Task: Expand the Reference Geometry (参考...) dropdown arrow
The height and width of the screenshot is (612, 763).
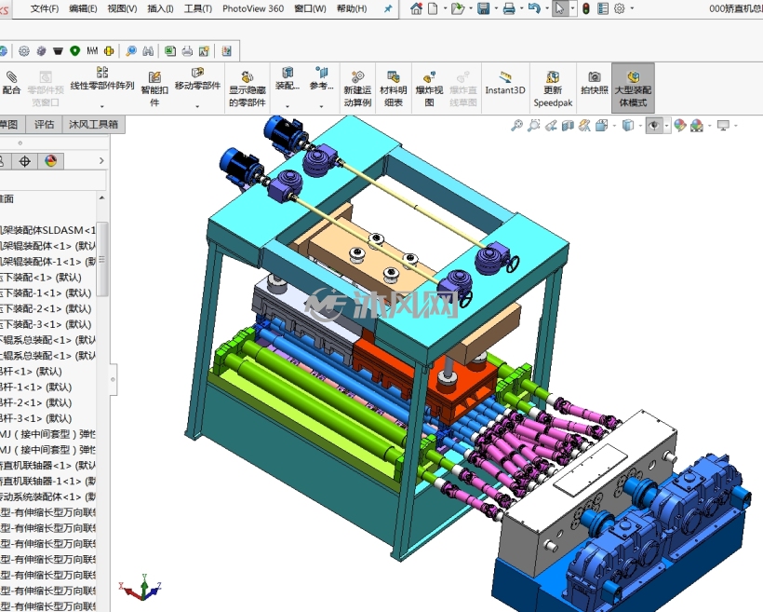Action: coord(321,106)
